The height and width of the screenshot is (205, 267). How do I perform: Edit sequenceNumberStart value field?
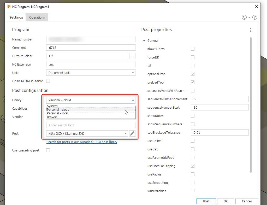click(x=220, y=107)
